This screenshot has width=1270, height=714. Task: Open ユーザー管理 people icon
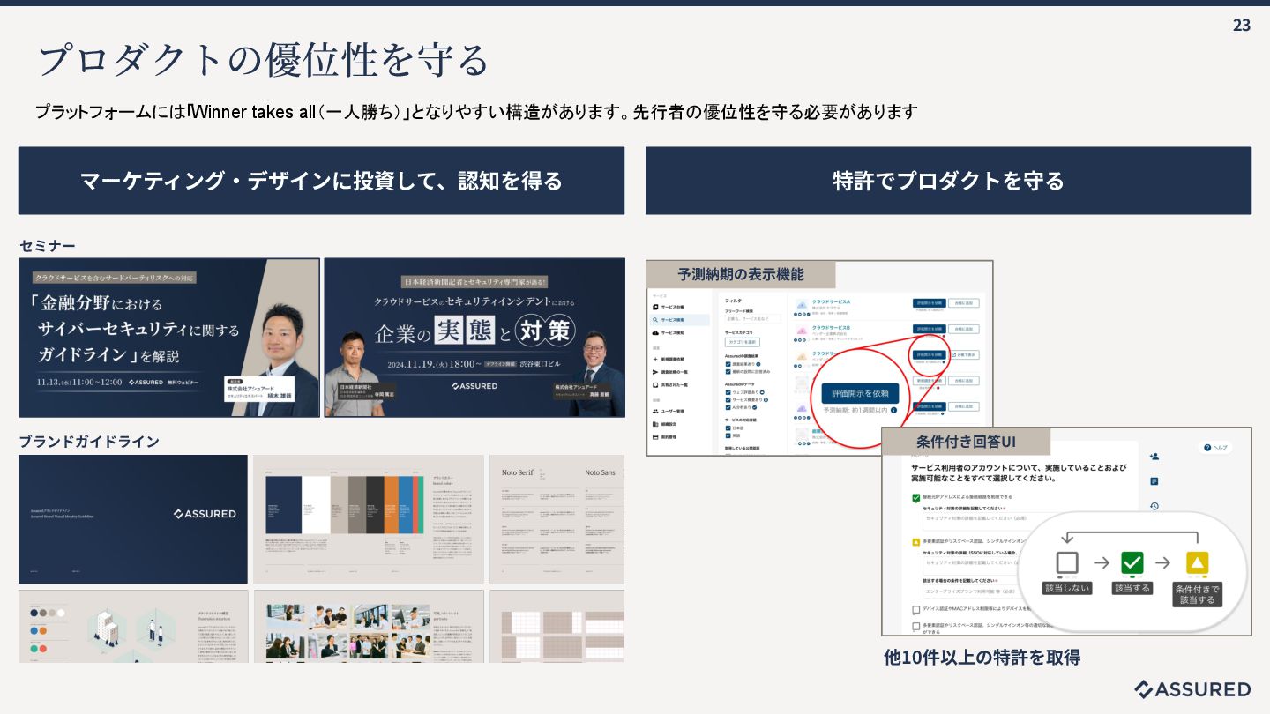(x=655, y=411)
